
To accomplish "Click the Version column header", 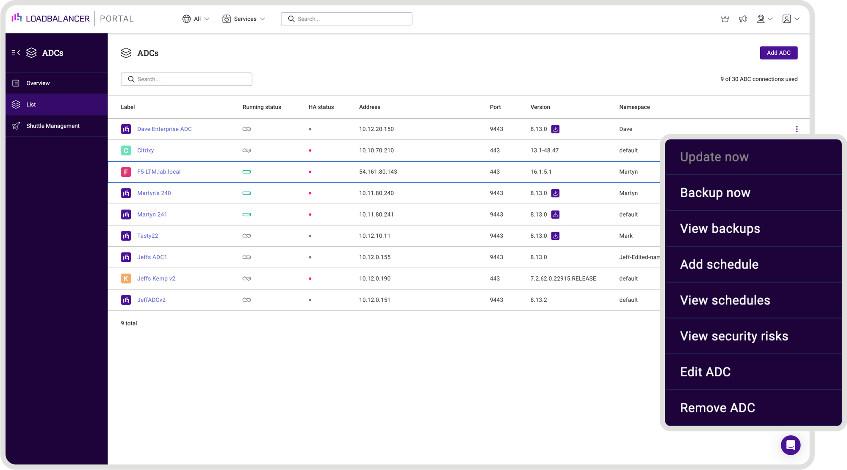I will [x=540, y=107].
